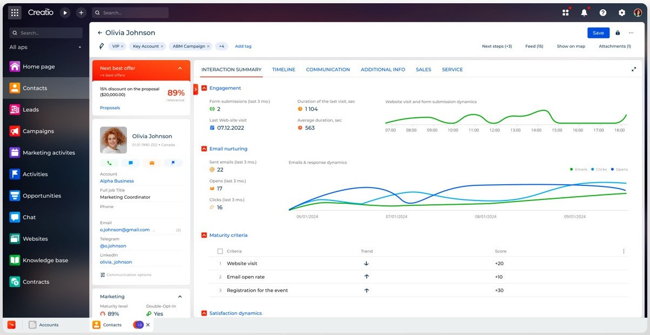Close the Contacts bottom tab group

click(x=148, y=325)
